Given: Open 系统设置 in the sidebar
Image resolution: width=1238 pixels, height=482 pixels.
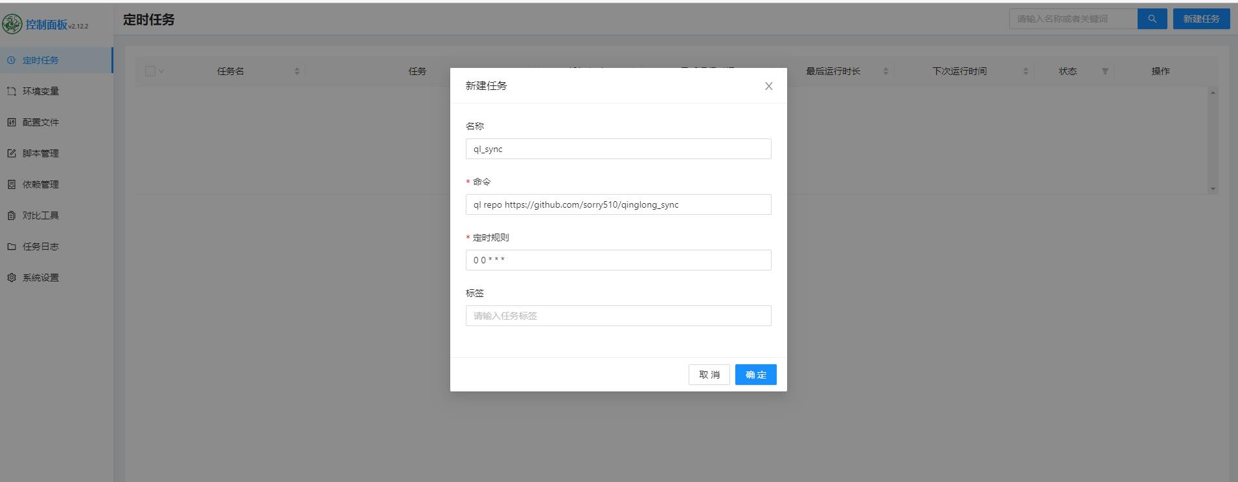Looking at the screenshot, I should pos(56,278).
